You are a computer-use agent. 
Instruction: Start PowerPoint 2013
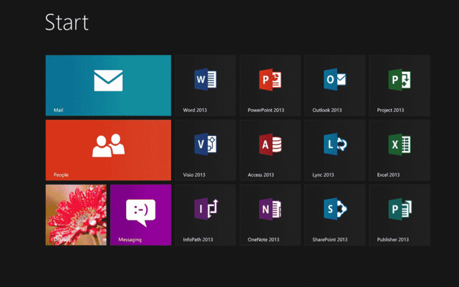point(270,86)
